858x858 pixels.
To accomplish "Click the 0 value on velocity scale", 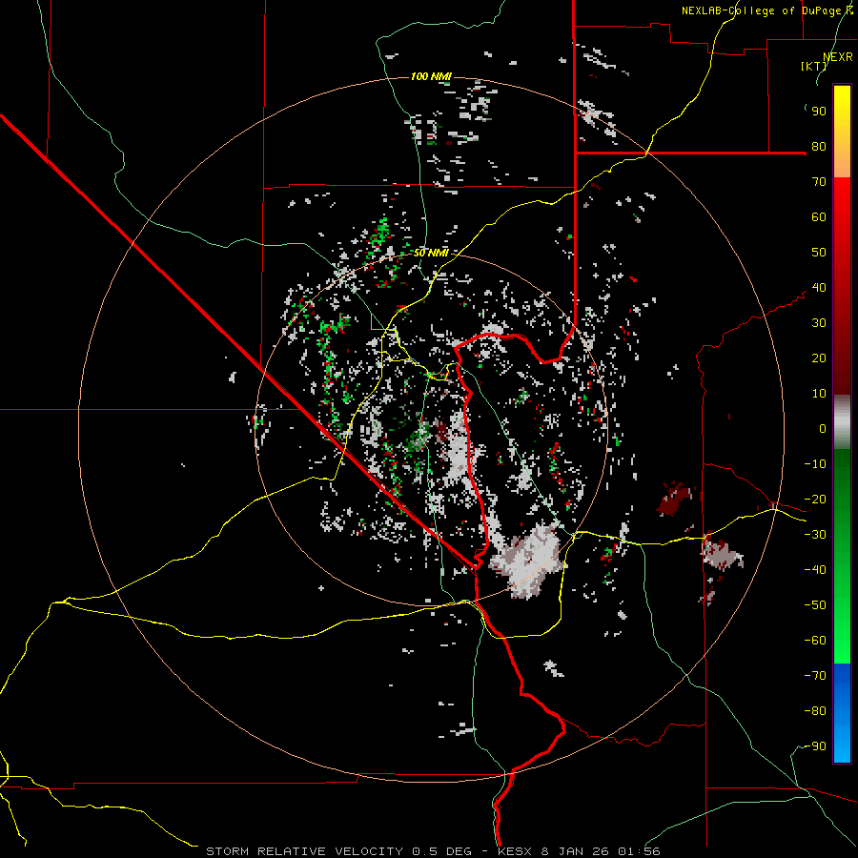I will click(823, 429).
